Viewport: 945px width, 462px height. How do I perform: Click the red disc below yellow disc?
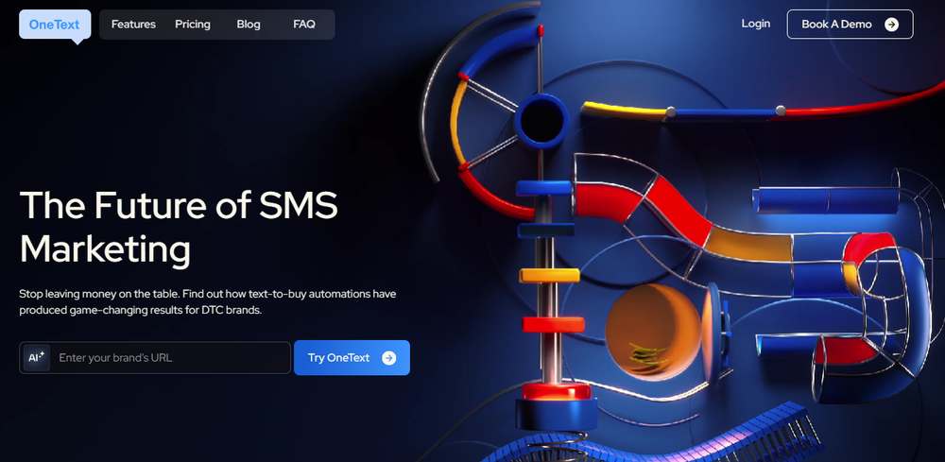(x=553, y=325)
